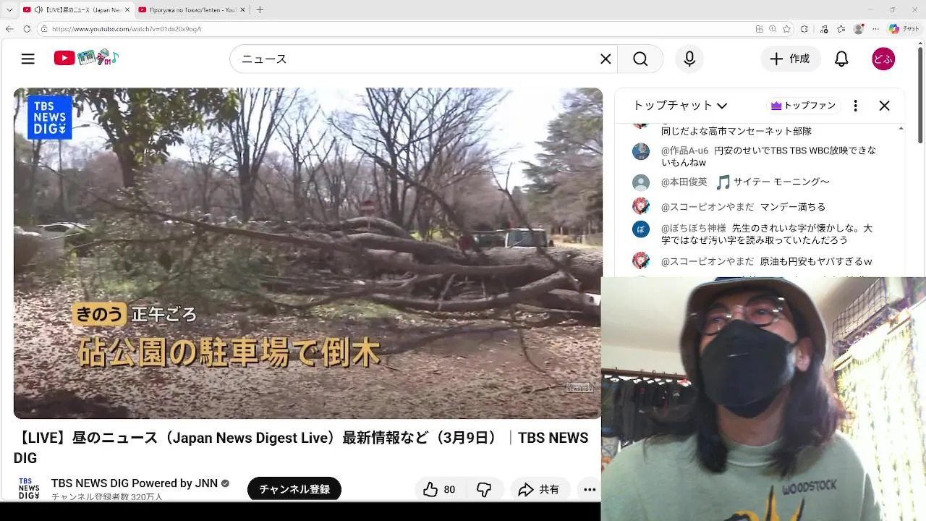This screenshot has height=521, width=926.
Task: Open the YouTube guide hamburger menu
Action: [x=28, y=59]
